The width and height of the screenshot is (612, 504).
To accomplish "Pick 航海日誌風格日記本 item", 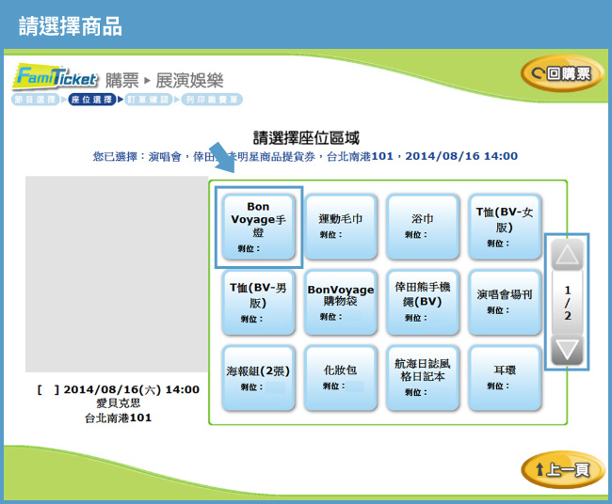I will 423,378.
